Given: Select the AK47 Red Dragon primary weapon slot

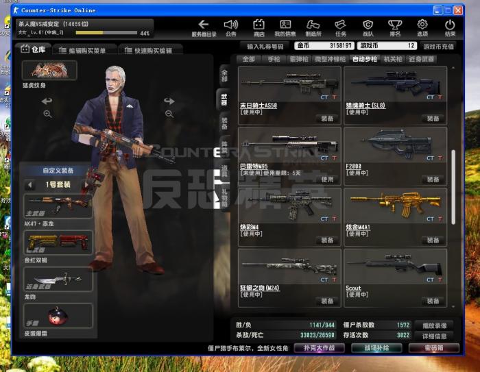Looking at the screenshot, I should 58,206.
